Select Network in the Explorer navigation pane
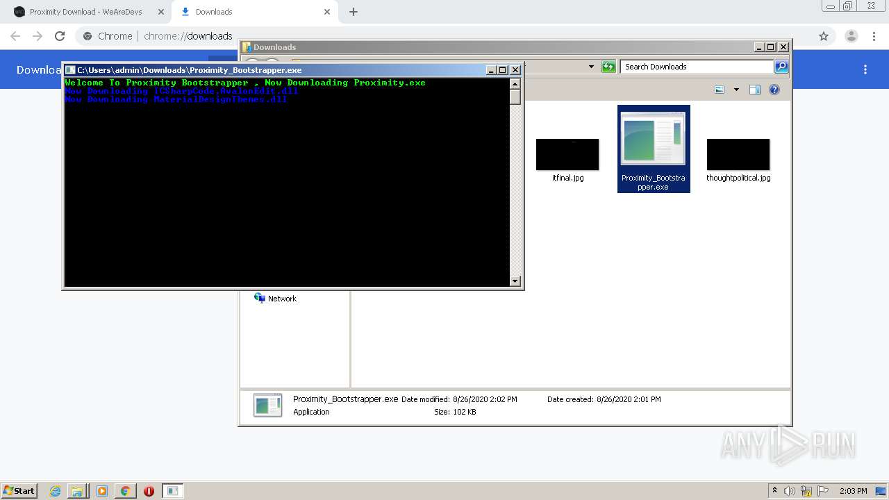The width and height of the screenshot is (889, 500). (276, 299)
